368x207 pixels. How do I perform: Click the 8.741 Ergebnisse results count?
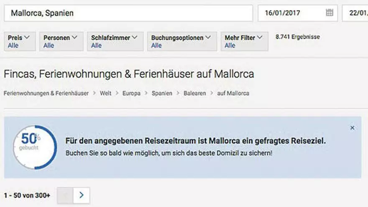(297, 37)
